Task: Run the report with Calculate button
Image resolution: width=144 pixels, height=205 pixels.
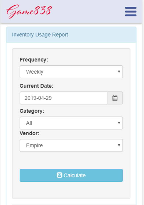Action: point(71,175)
